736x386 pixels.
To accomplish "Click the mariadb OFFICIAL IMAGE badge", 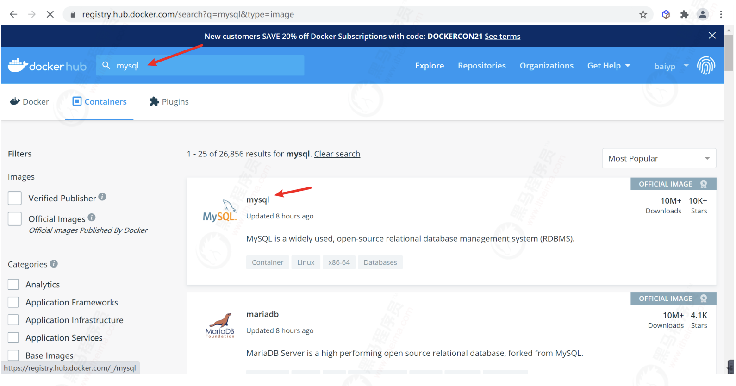I will click(673, 299).
